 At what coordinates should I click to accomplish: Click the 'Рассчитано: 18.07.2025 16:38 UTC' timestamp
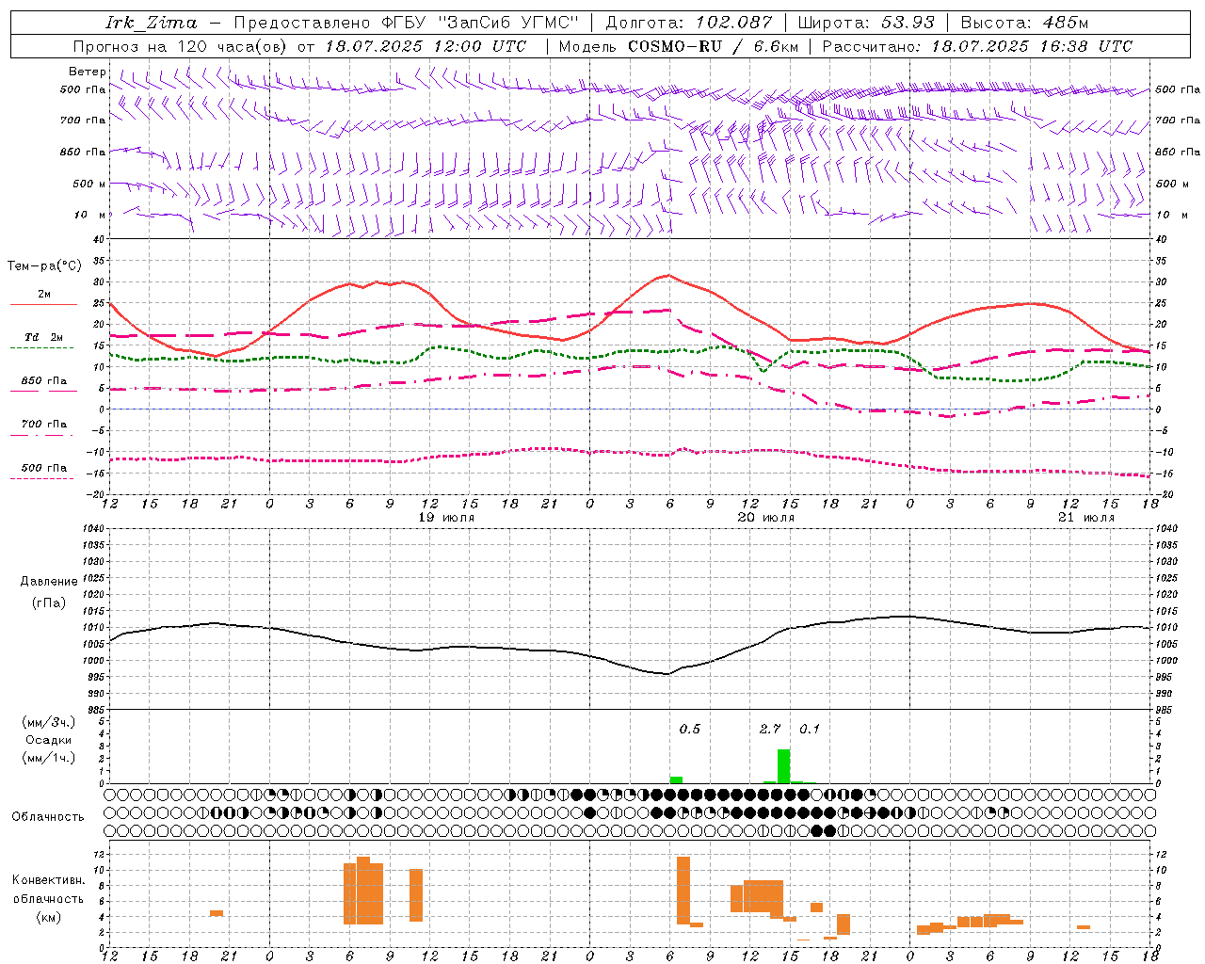click(977, 46)
